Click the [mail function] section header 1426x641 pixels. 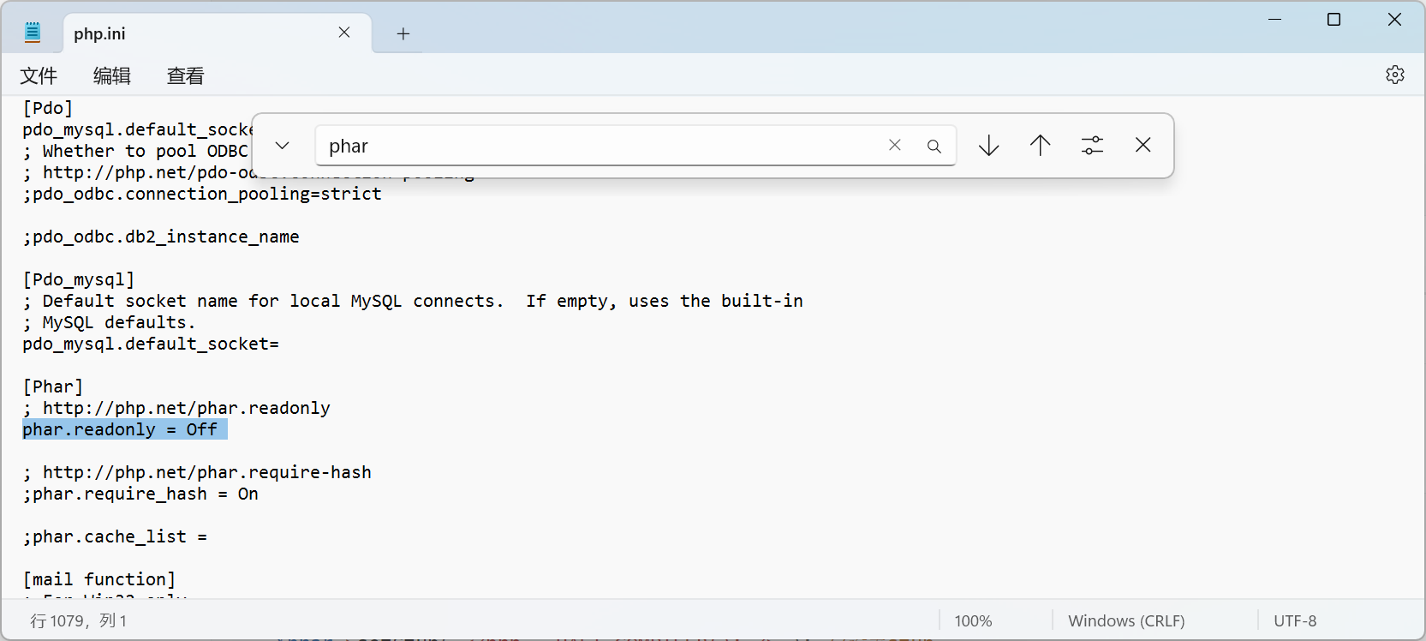[99, 579]
